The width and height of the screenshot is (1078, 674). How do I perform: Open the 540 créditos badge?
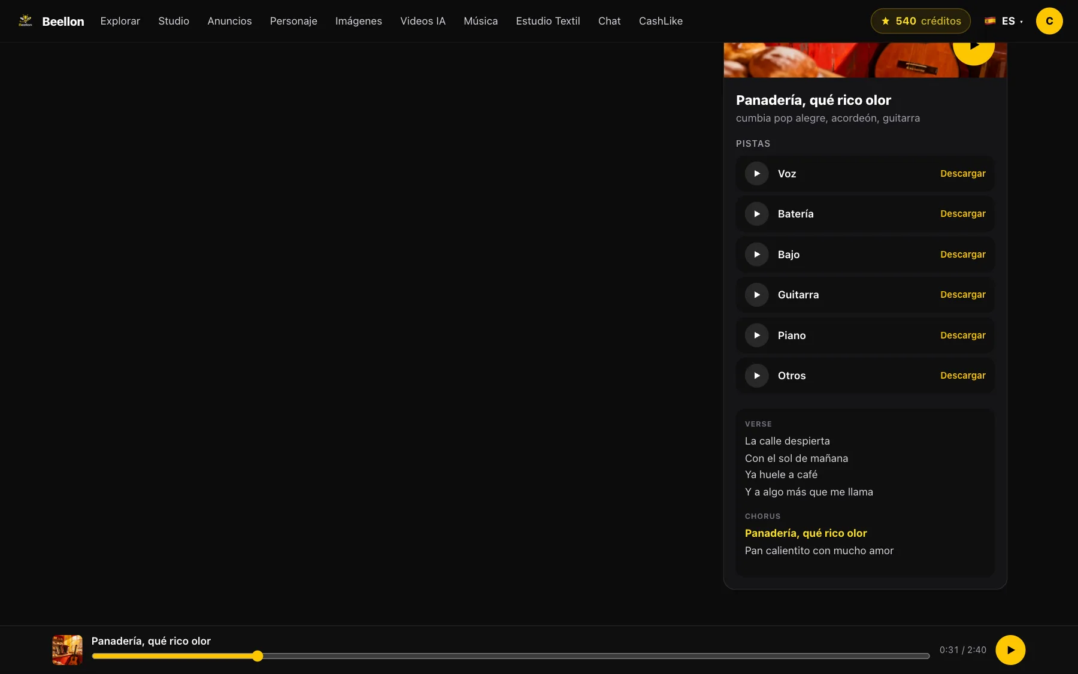click(x=920, y=21)
